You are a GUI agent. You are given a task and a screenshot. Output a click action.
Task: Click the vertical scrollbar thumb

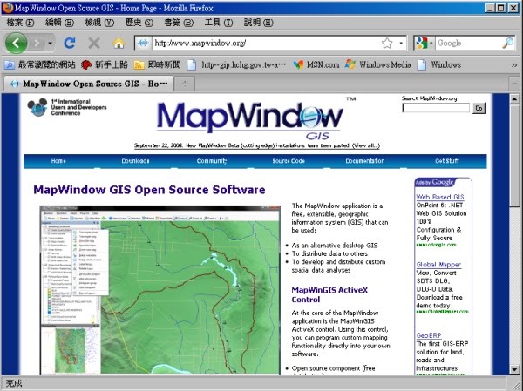point(514,156)
